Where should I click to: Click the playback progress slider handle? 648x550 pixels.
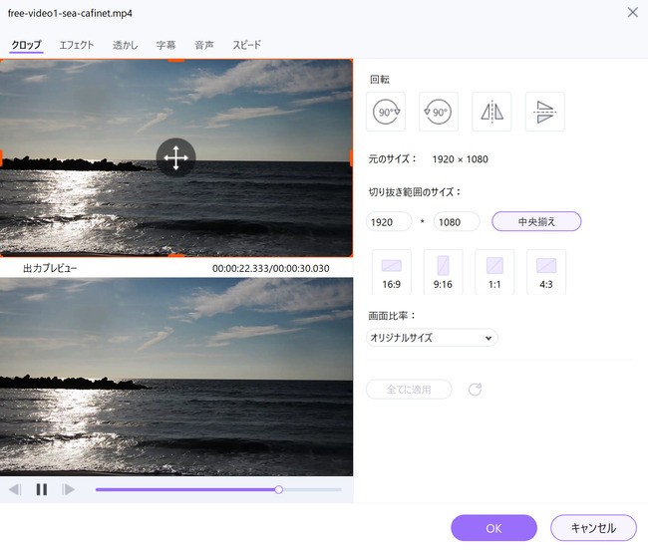click(278, 489)
